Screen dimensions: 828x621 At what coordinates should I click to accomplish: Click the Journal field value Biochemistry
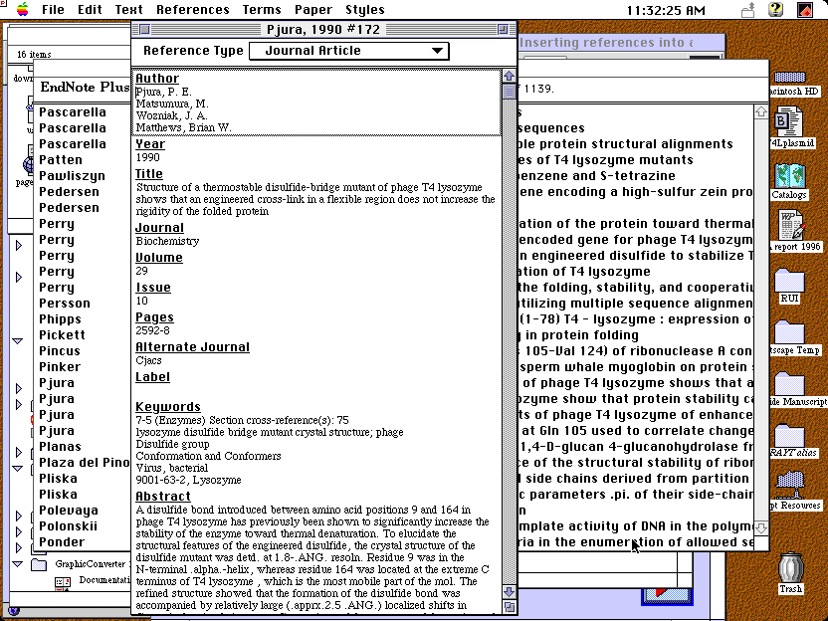[167, 241]
